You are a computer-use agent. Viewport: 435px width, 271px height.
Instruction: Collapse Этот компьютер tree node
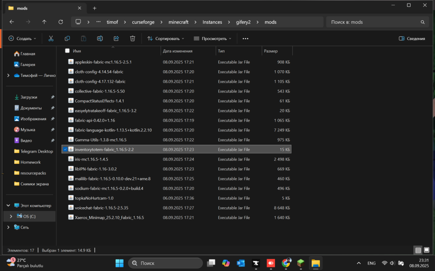pos(8,206)
